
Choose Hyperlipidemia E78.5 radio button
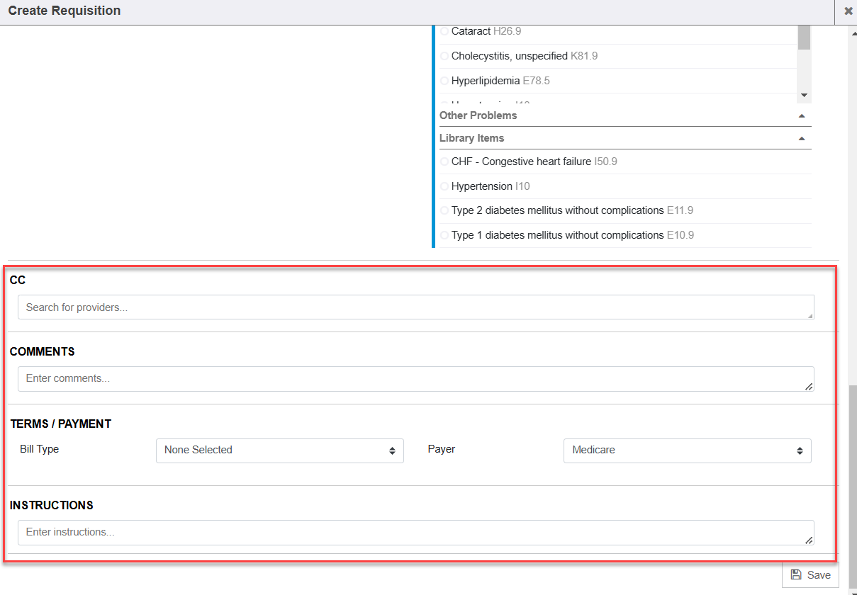[444, 81]
